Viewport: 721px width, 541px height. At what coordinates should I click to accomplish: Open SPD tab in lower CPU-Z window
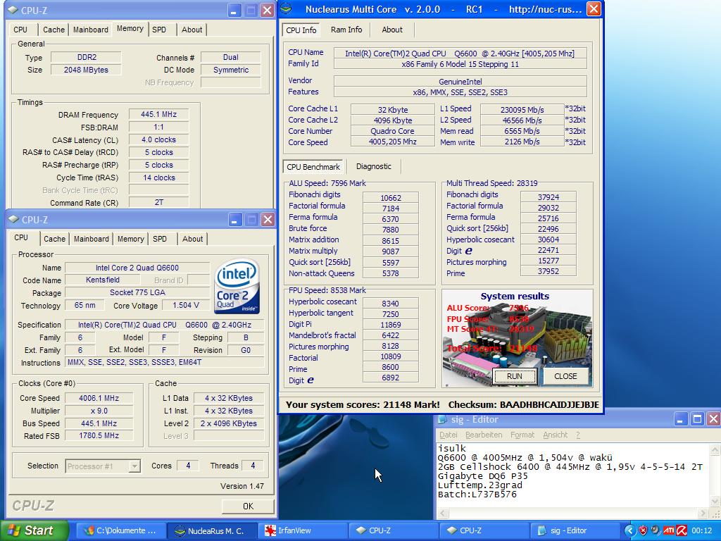160,240
